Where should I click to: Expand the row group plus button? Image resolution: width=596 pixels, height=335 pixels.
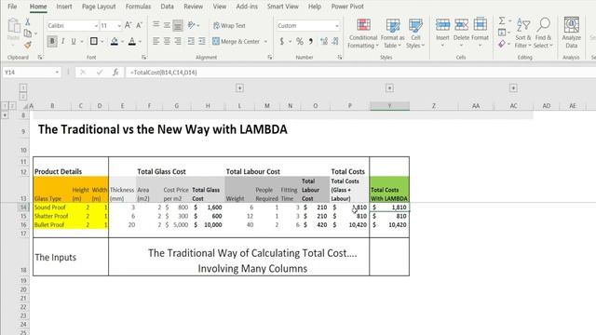tap(5, 114)
